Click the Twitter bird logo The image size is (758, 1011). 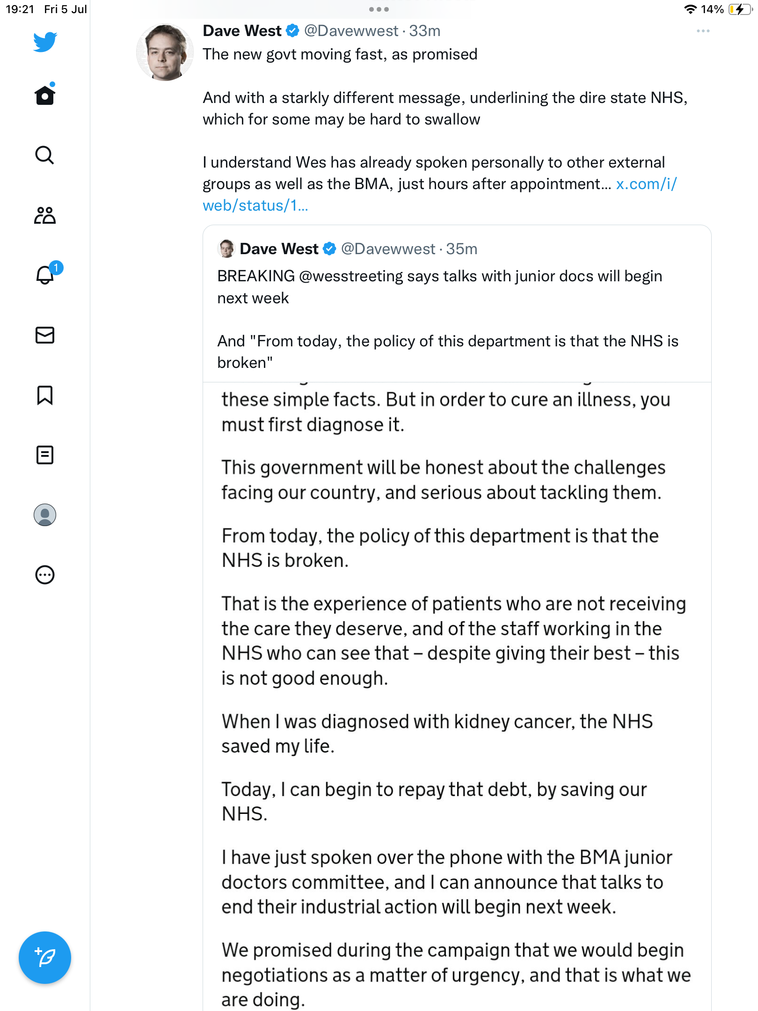tap(45, 42)
